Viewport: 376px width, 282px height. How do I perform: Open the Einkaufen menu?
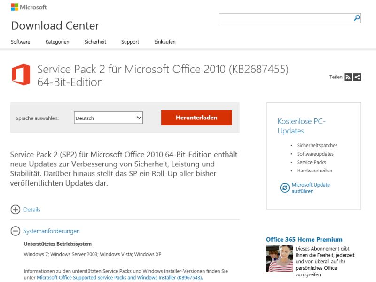click(165, 42)
